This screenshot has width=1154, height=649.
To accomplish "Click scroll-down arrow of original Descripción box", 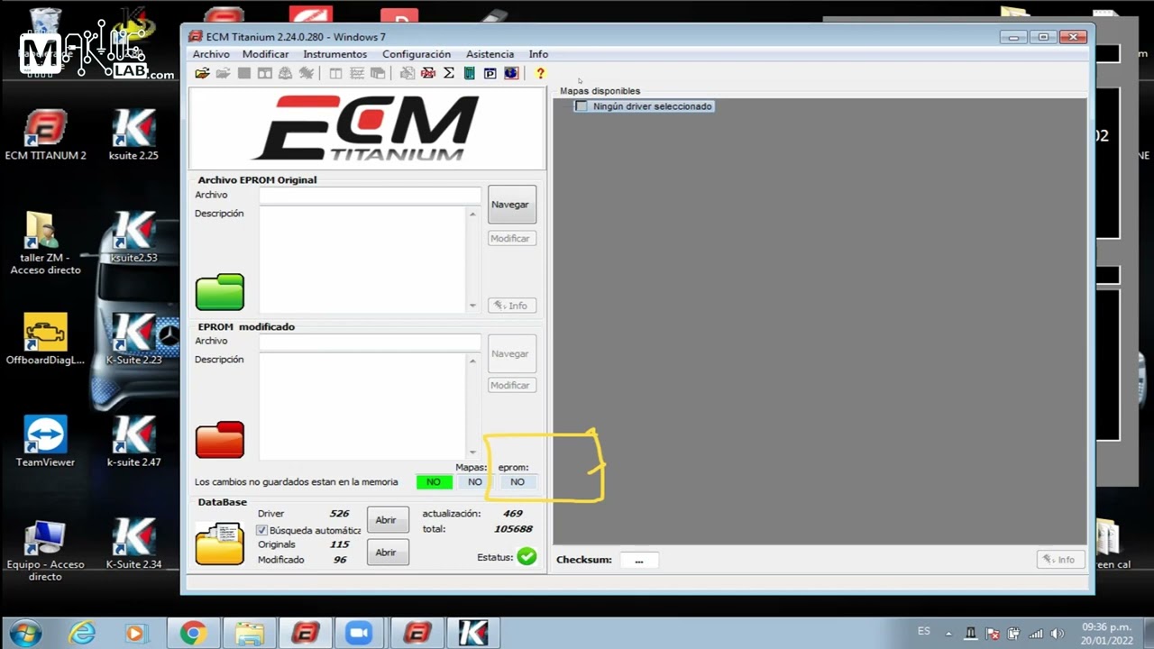I will point(472,306).
